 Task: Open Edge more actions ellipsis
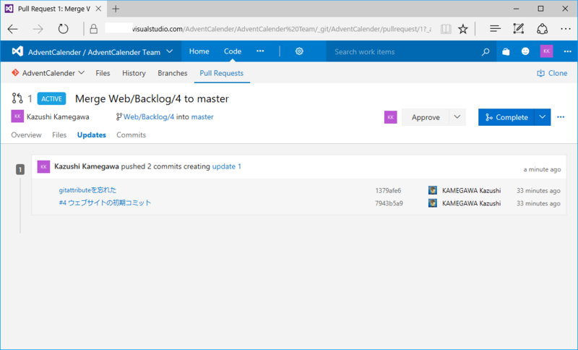[566, 29]
